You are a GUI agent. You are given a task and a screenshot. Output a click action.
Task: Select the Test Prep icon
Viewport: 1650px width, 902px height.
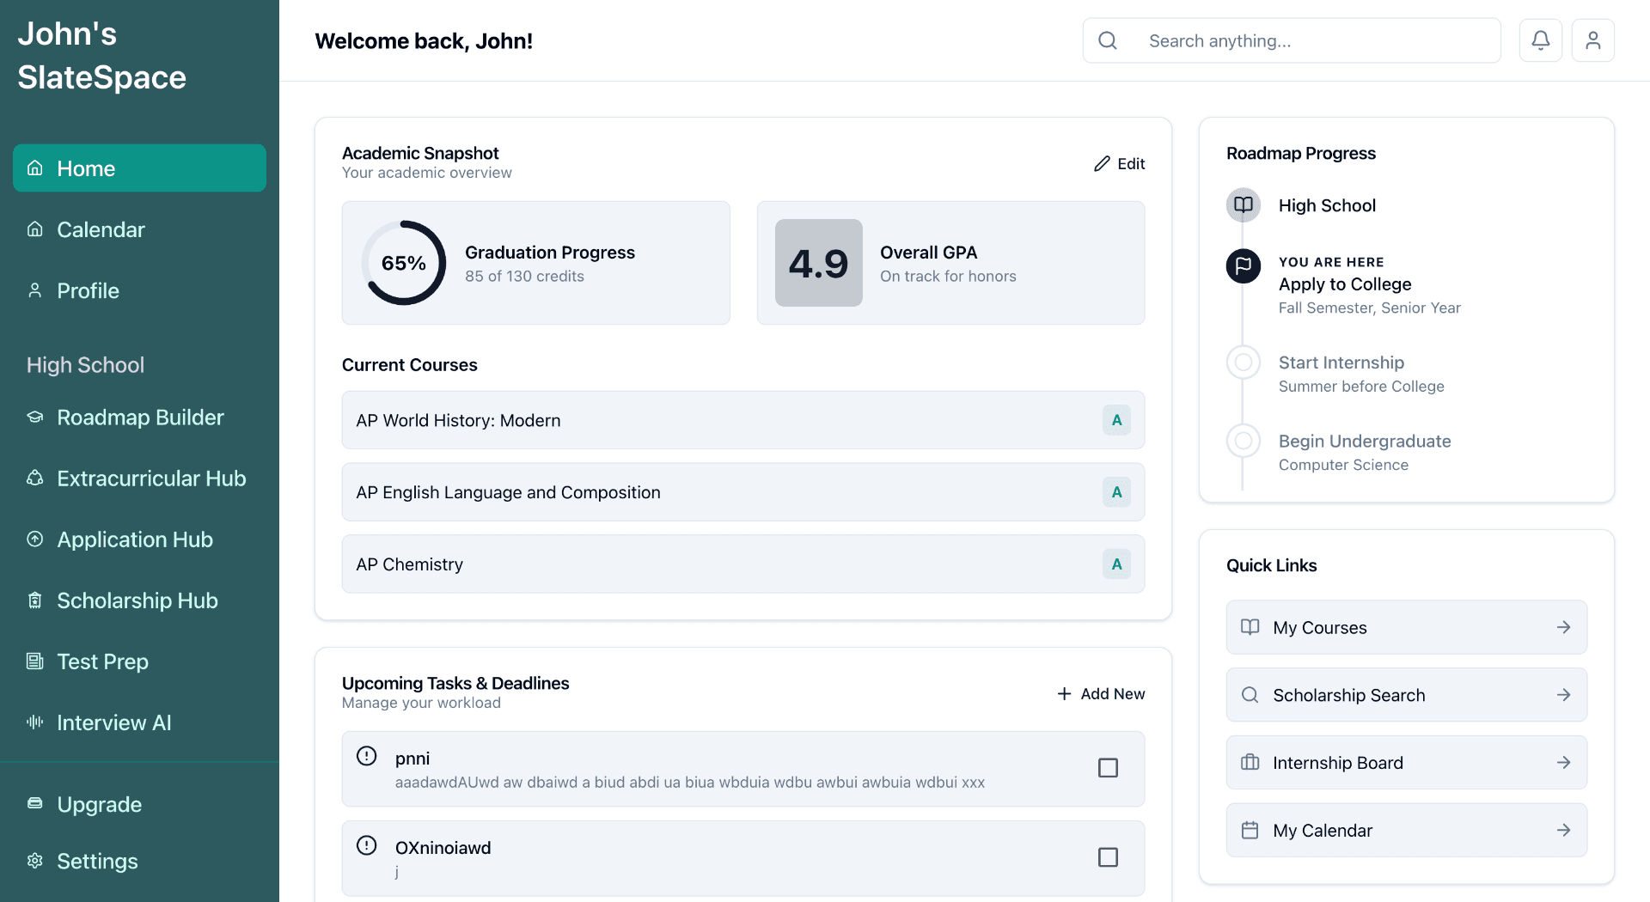point(34,661)
